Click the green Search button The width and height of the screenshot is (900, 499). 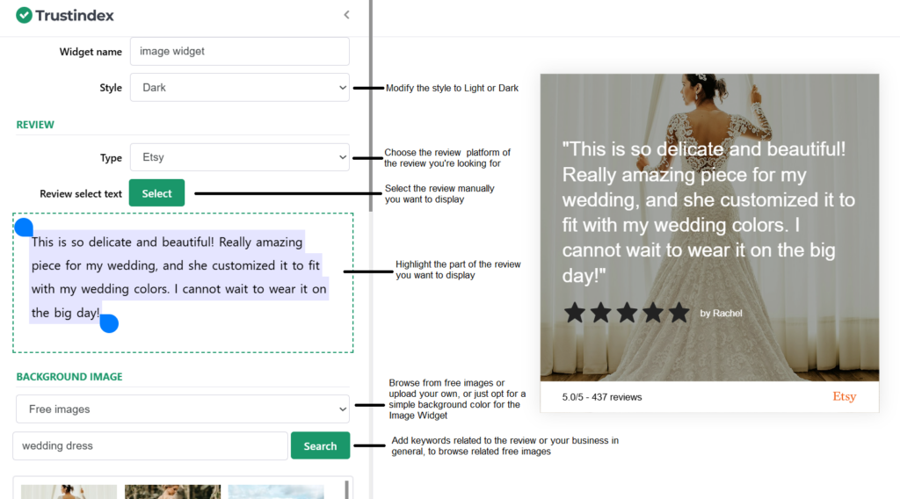320,445
